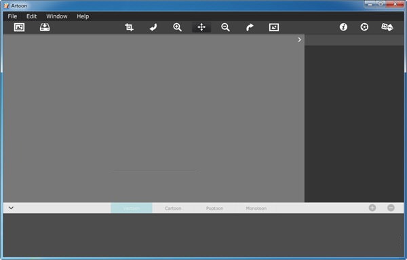Image resolution: width=407 pixels, height=260 pixels.
Task: Maximize the Artoon window
Action: click(x=381, y=4)
